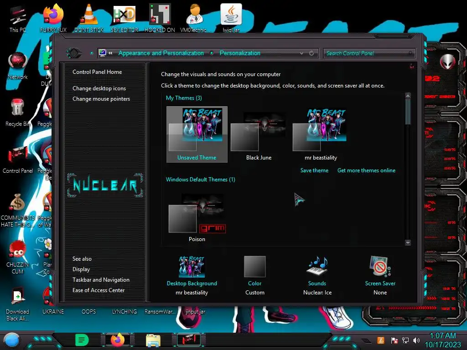Open Sounds settings
This screenshot has height=350, width=467.
point(317,275)
